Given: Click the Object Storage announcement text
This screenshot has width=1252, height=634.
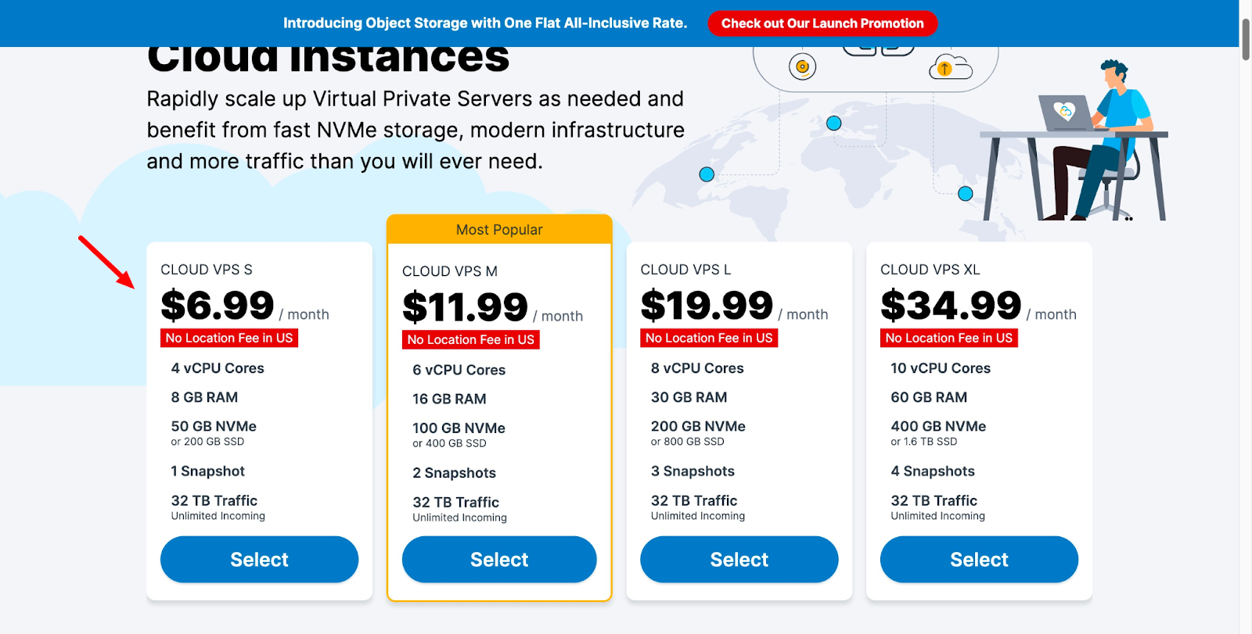Looking at the screenshot, I should [x=485, y=23].
